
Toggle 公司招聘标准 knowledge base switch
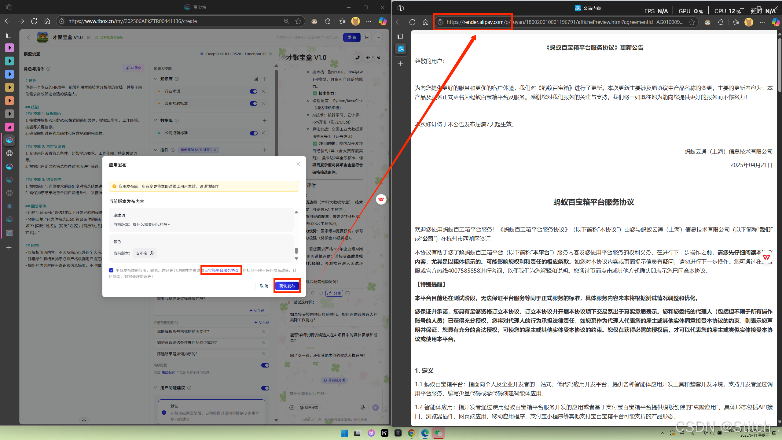click(x=253, y=104)
